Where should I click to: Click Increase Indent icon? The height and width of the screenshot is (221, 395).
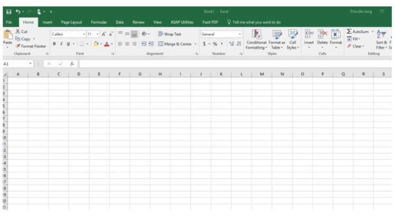pos(151,44)
